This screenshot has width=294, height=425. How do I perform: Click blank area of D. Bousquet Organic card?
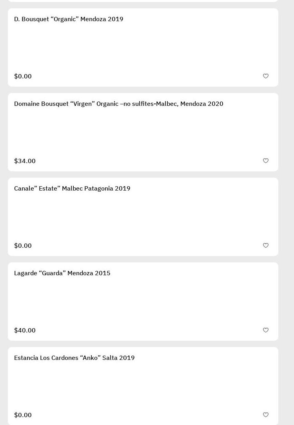(143, 48)
